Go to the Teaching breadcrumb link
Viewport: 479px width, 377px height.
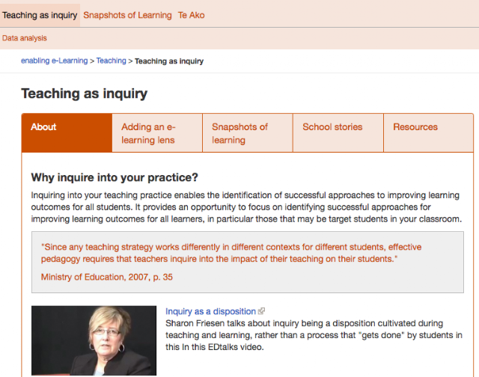tap(112, 61)
